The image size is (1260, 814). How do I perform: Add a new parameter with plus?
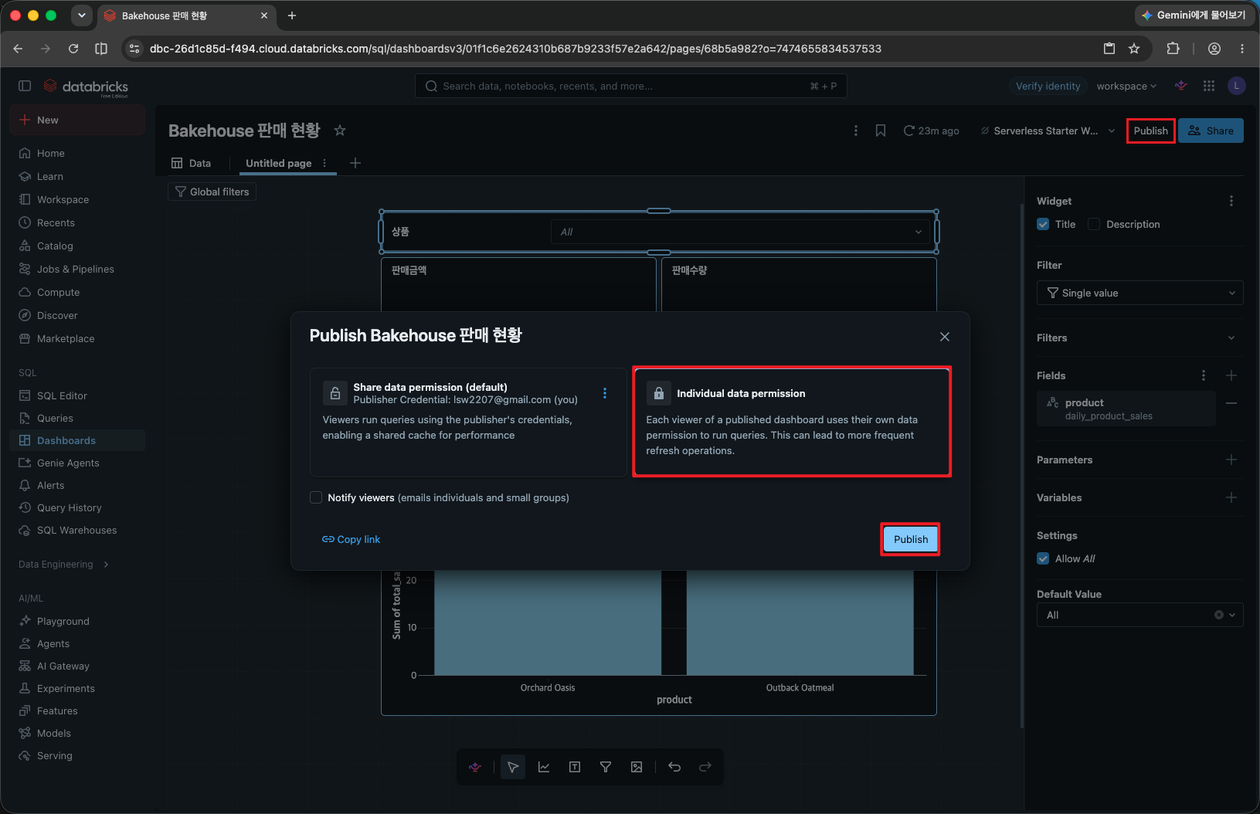1231,460
